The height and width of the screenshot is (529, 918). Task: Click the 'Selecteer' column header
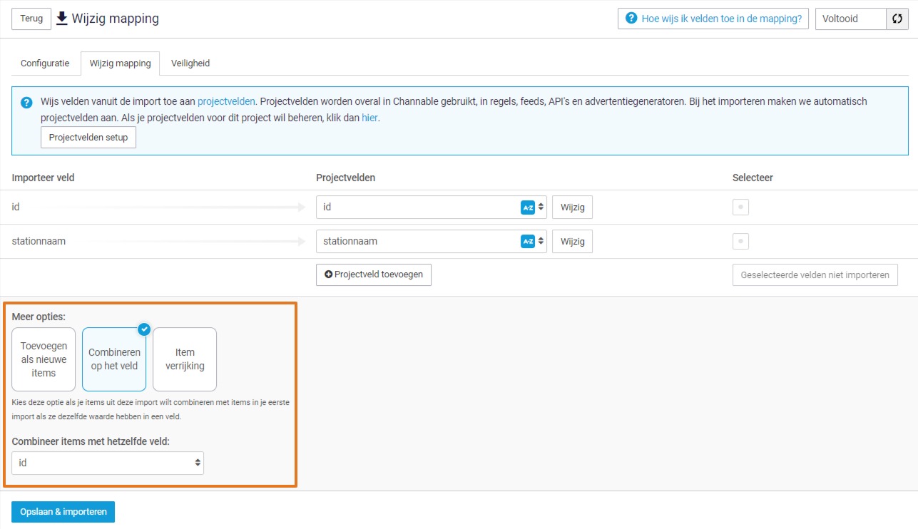753,178
